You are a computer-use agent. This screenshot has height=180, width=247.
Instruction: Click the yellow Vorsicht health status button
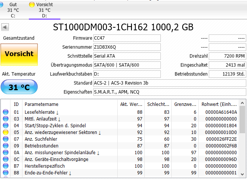(x=19, y=55)
